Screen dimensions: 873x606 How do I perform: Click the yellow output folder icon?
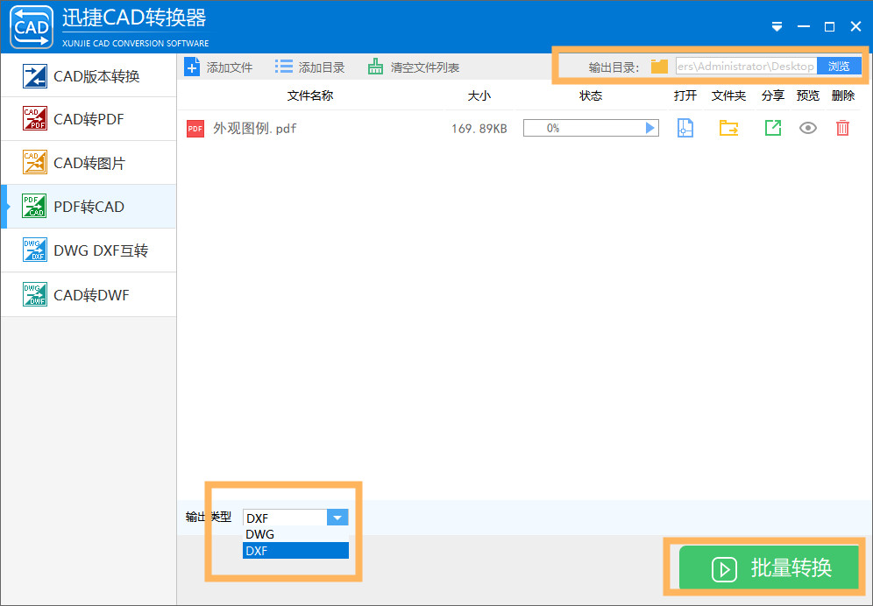pyautogui.click(x=659, y=67)
